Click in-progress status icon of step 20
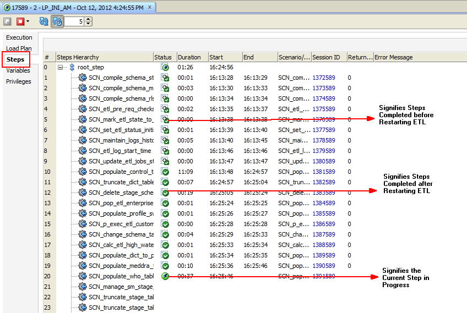 (x=165, y=276)
